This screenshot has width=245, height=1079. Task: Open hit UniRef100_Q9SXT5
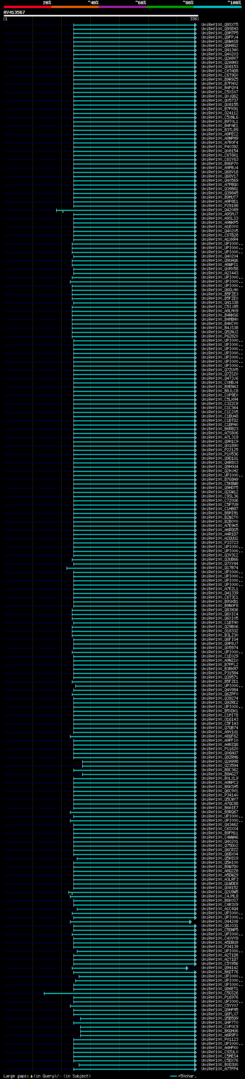[x=219, y=25]
